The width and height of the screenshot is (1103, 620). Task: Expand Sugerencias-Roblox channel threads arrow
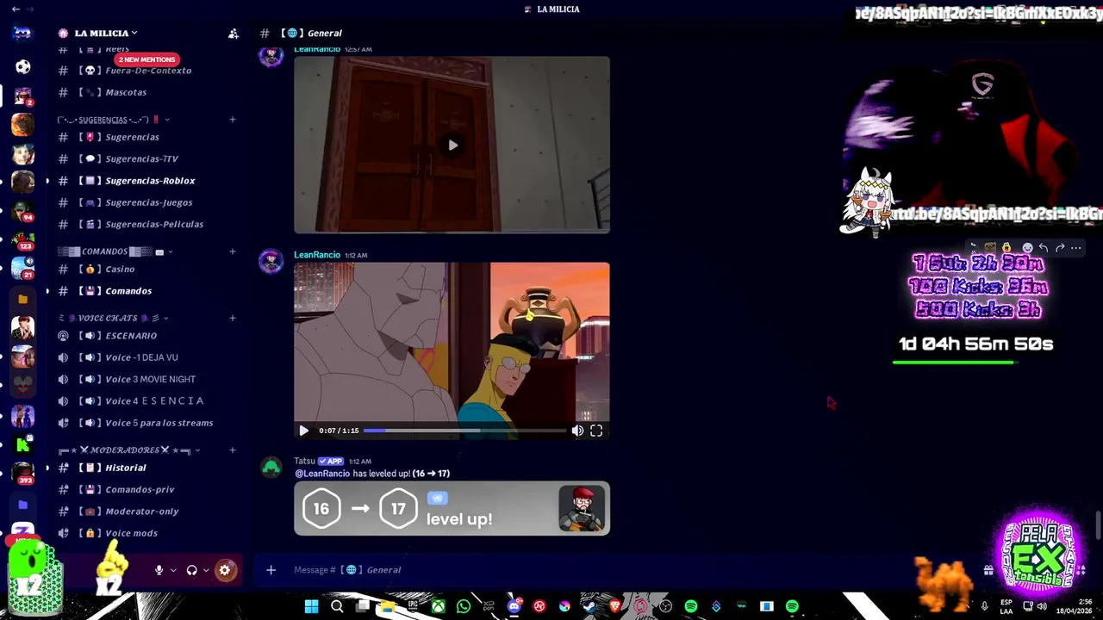(47, 181)
